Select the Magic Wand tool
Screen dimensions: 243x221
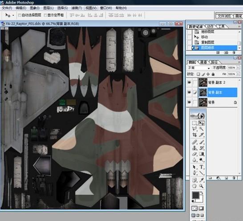(201, 129)
